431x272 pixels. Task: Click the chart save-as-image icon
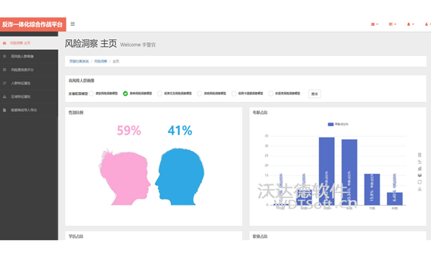[x=420, y=189]
